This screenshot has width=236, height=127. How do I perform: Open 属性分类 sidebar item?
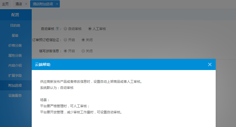(15, 56)
